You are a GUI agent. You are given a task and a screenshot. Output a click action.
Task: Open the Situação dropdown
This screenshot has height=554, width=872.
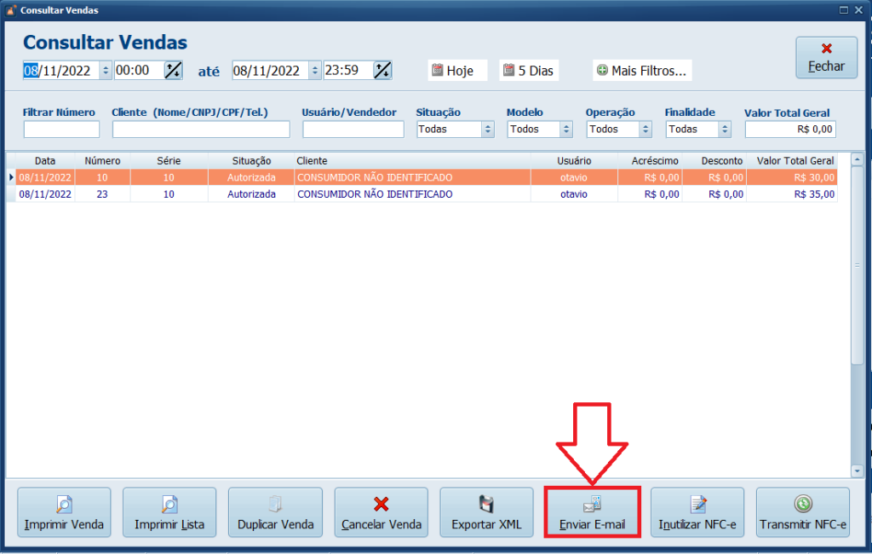click(488, 130)
